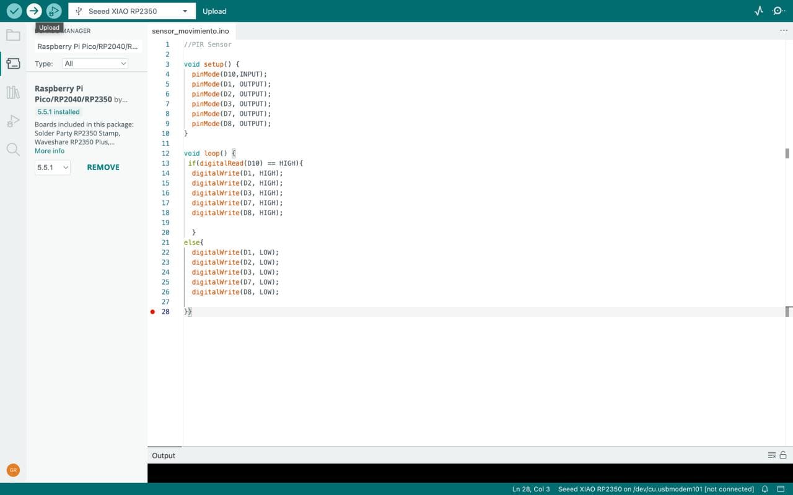This screenshot has width=793, height=495.
Task: Click the 'digitalWrite(D2, HIGH);' line
Action: [x=237, y=183]
